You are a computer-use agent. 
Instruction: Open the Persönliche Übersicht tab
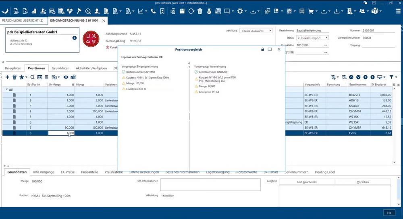tap(23, 20)
